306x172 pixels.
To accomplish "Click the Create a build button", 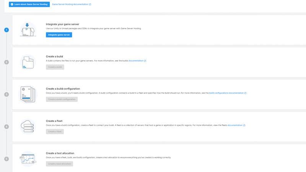I will click(55, 67).
